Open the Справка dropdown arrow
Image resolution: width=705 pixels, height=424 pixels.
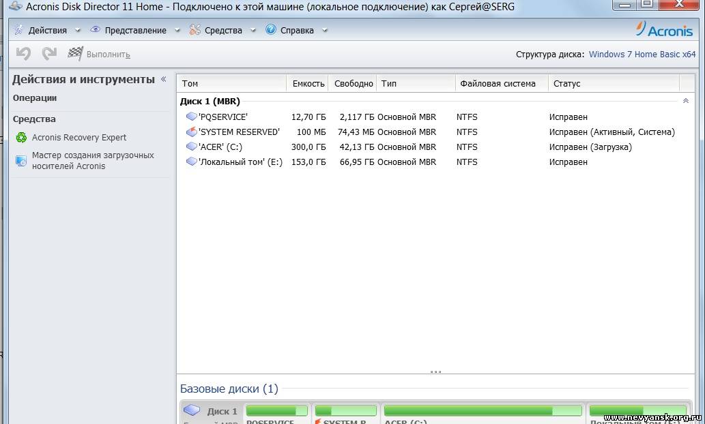pos(325,31)
